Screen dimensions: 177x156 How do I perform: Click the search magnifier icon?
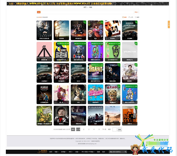126,152
